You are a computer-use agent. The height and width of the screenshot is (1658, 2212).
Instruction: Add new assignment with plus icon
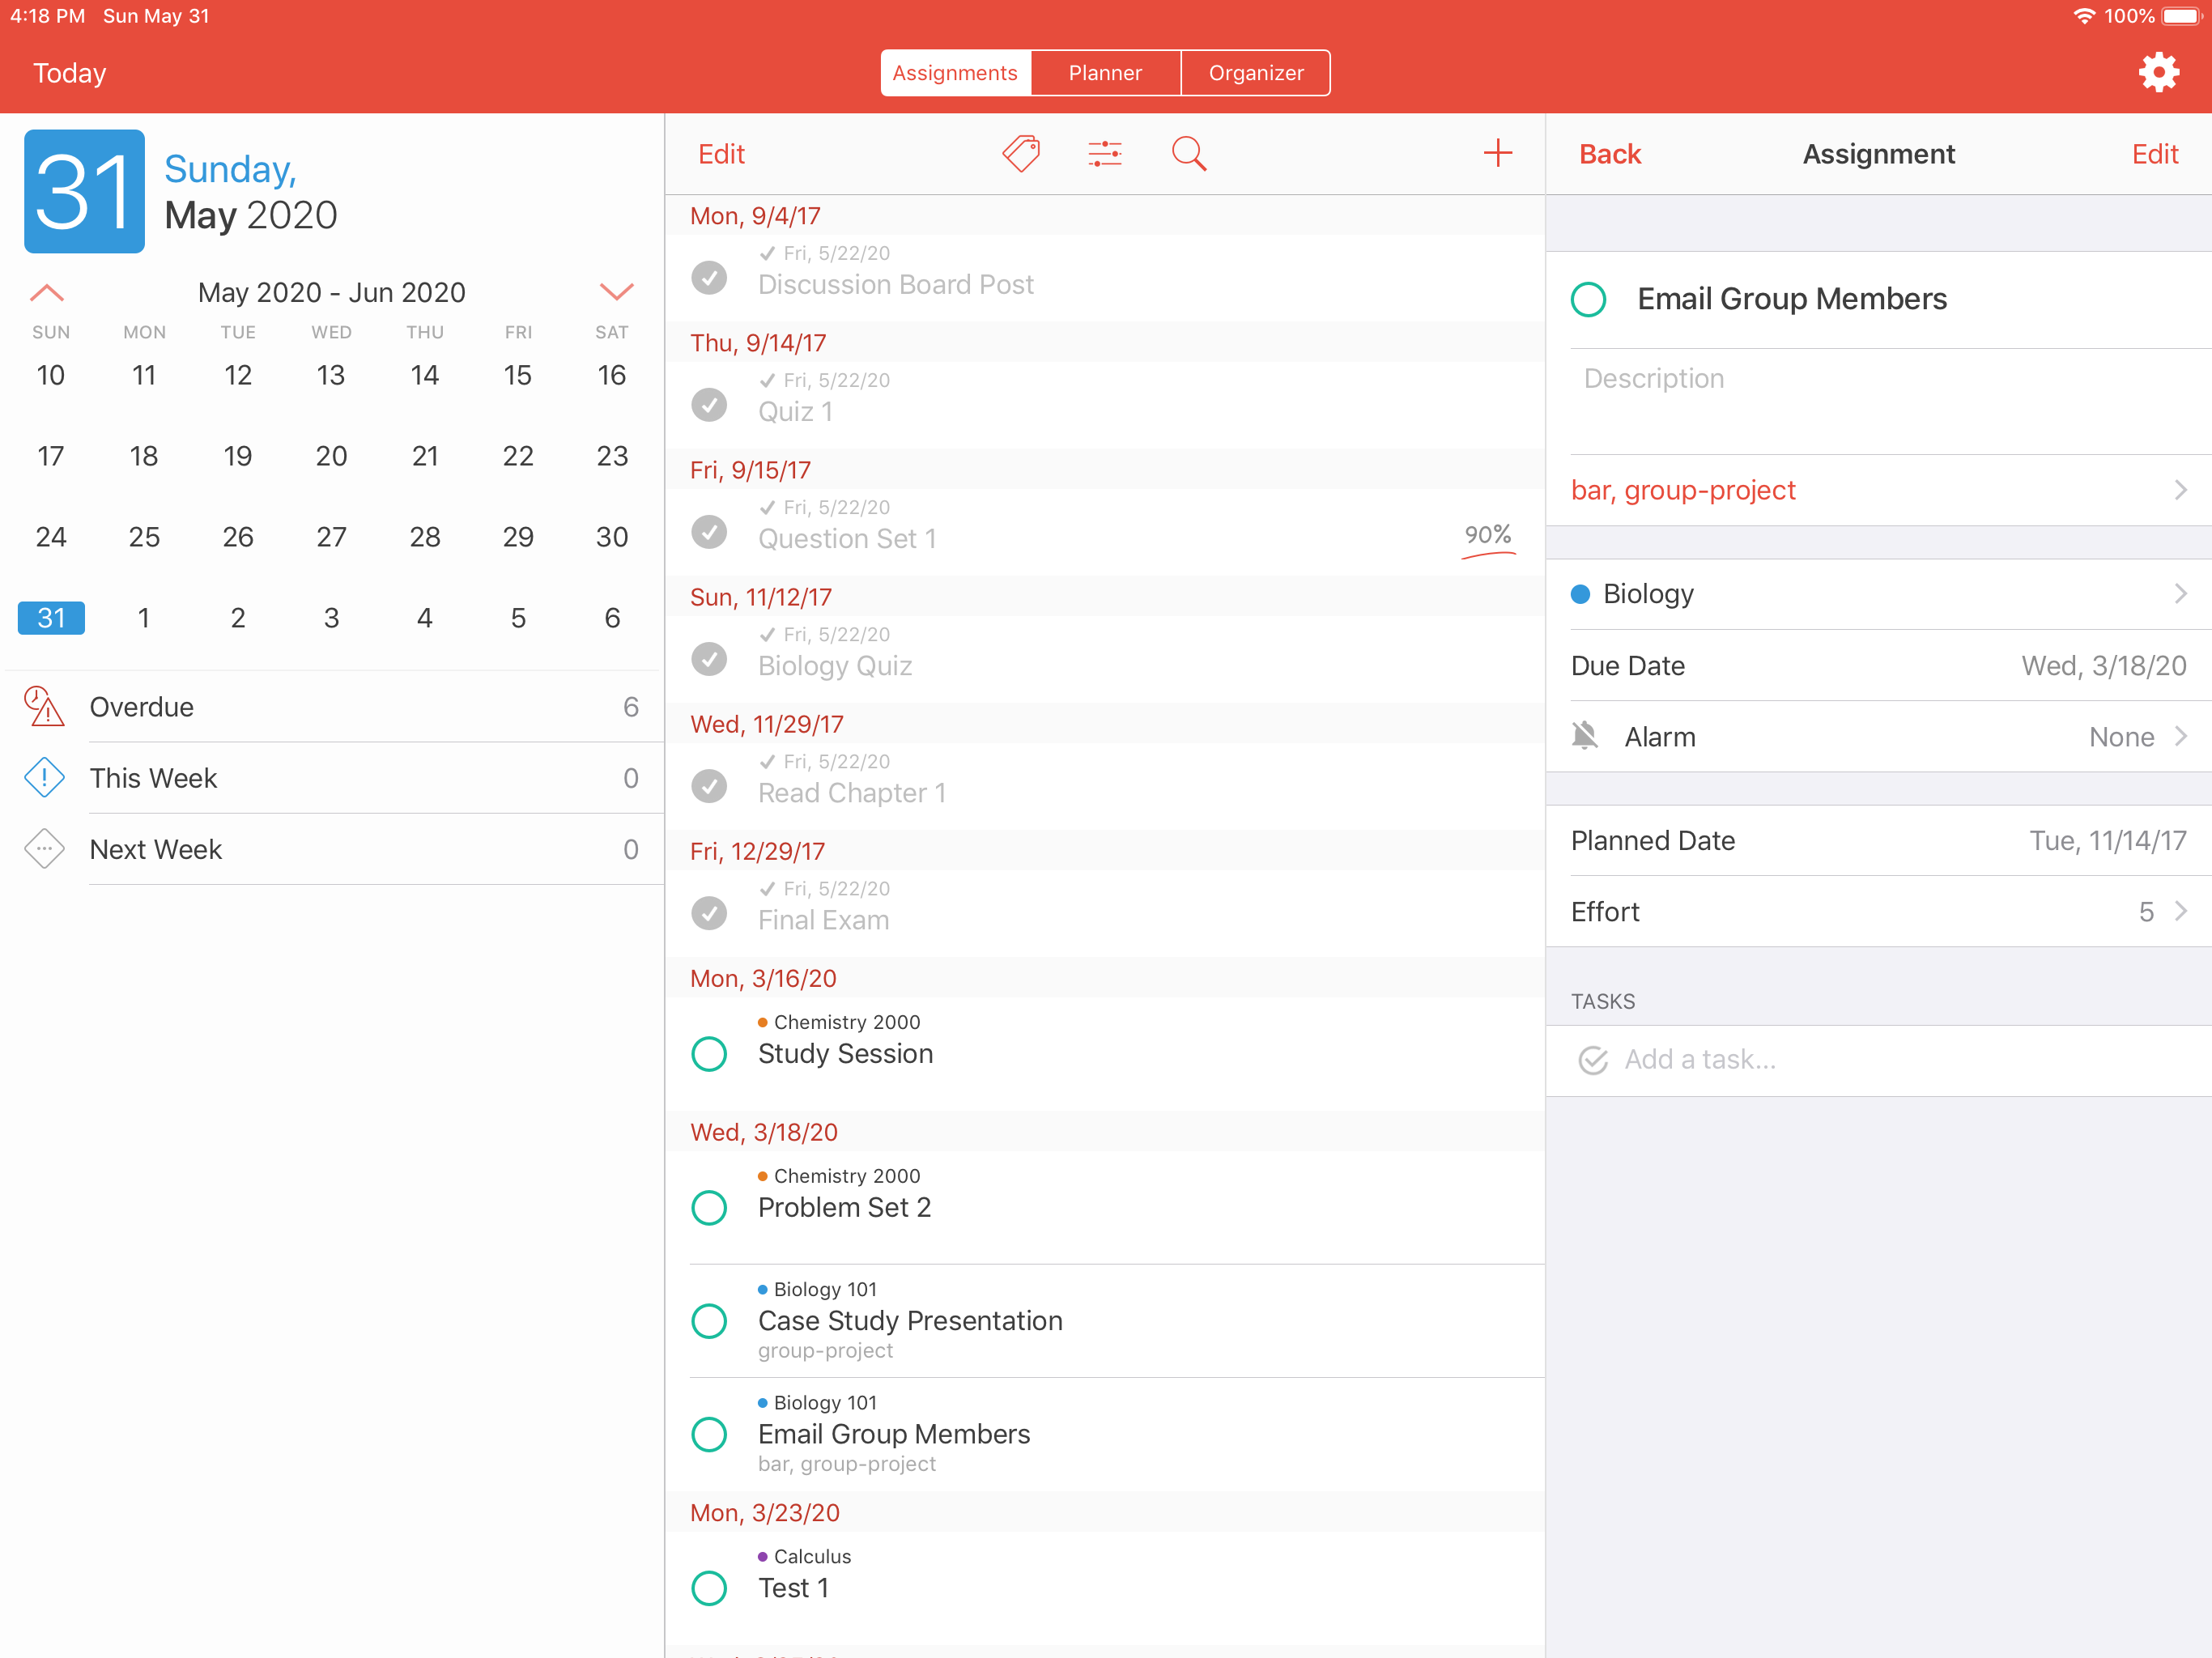coord(1497,154)
